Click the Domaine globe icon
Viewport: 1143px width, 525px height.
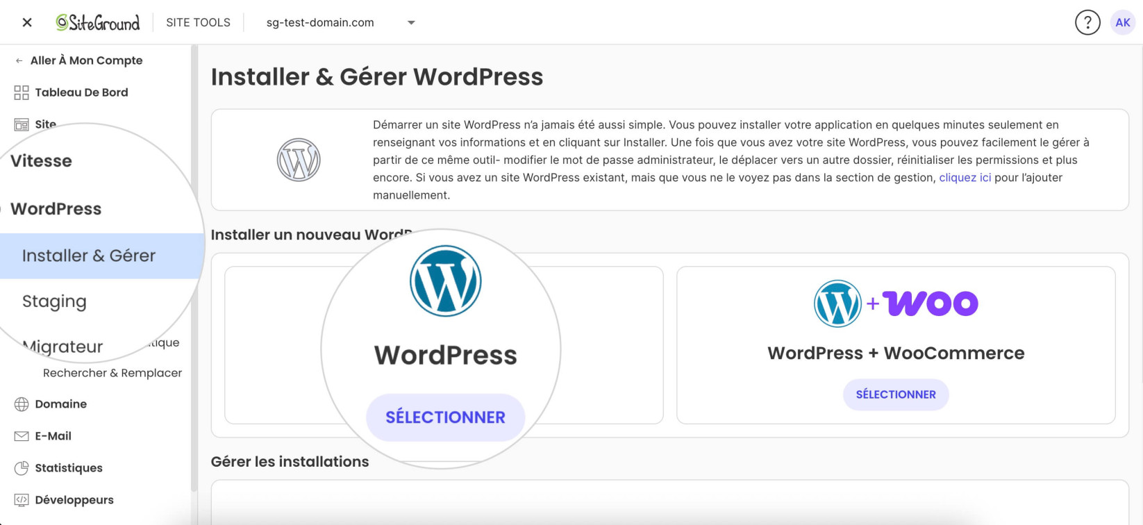pyautogui.click(x=22, y=404)
